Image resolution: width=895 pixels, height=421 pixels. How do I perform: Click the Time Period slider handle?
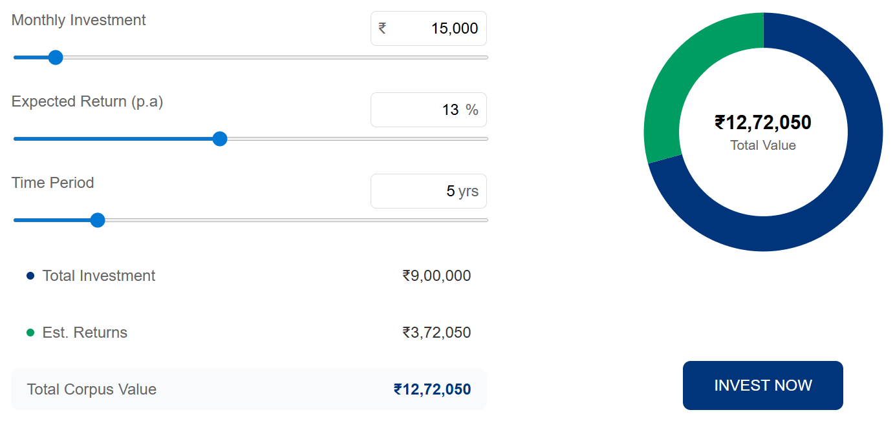98,220
